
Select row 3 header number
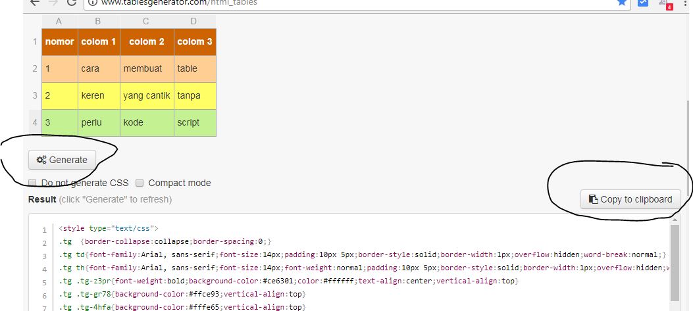click(35, 96)
